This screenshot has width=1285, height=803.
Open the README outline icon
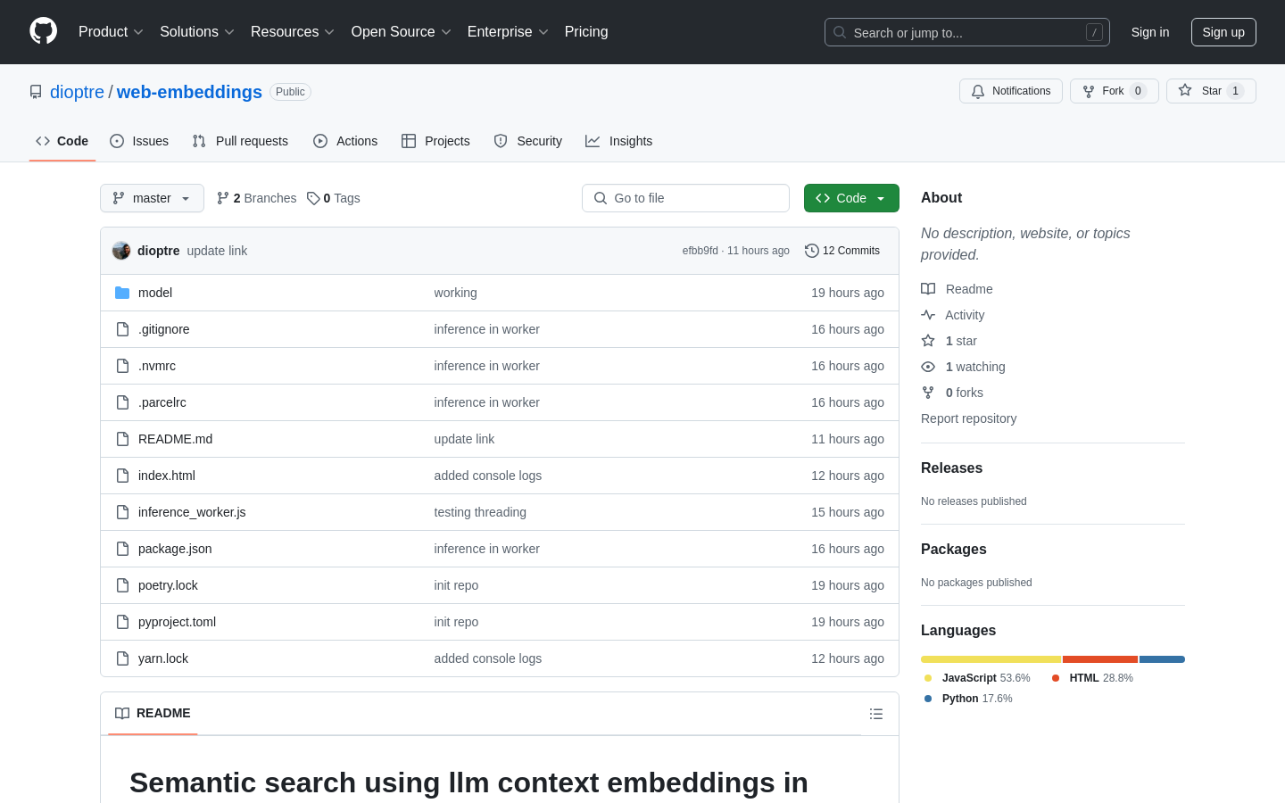[x=876, y=714]
